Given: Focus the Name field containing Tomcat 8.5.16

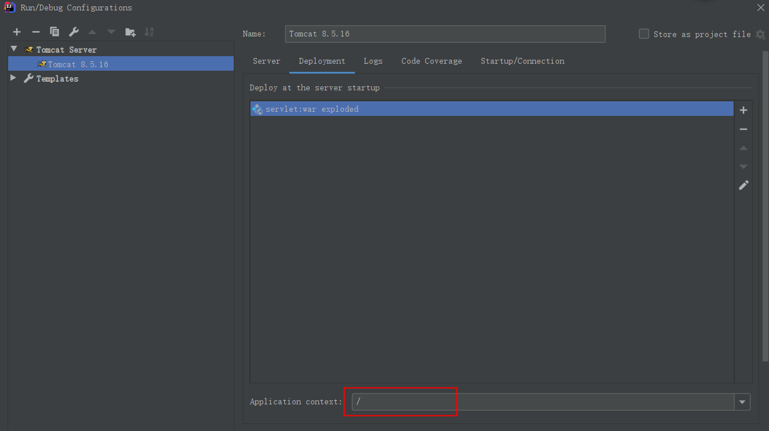Looking at the screenshot, I should [445, 34].
